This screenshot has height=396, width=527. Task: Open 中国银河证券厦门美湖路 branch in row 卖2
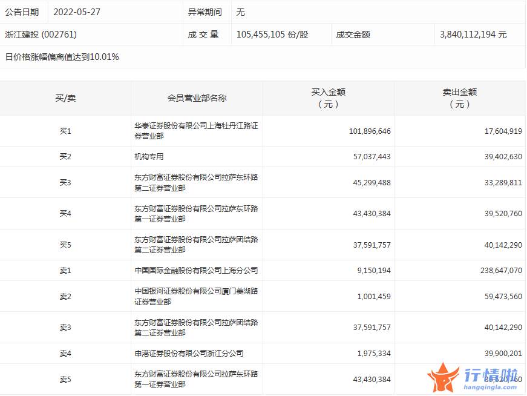[x=196, y=297]
